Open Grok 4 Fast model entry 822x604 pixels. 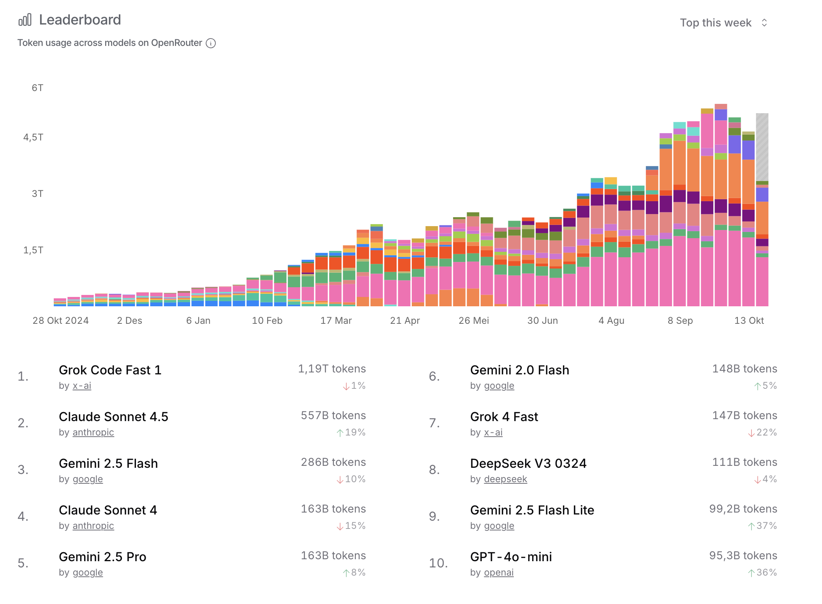point(504,417)
